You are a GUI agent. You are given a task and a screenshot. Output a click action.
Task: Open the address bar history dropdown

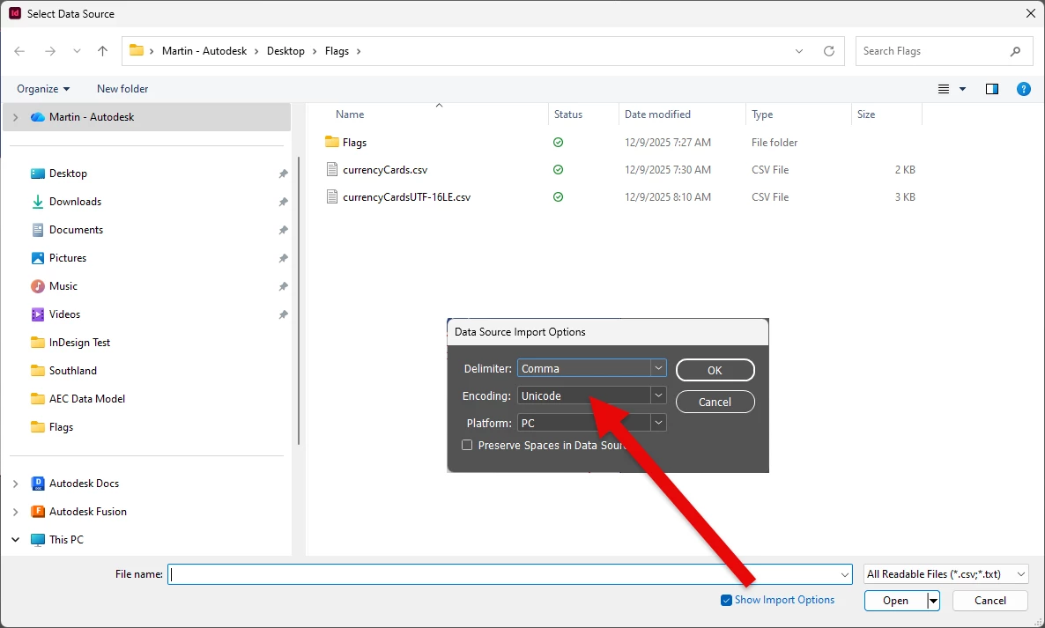click(x=799, y=51)
